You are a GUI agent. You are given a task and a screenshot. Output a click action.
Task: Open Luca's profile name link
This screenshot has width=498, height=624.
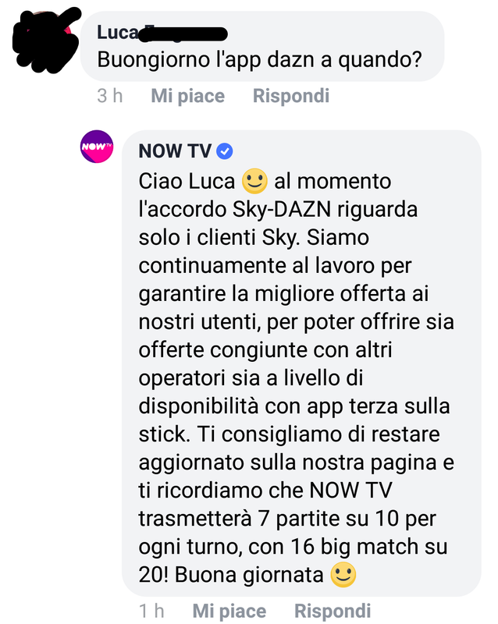tap(162, 33)
